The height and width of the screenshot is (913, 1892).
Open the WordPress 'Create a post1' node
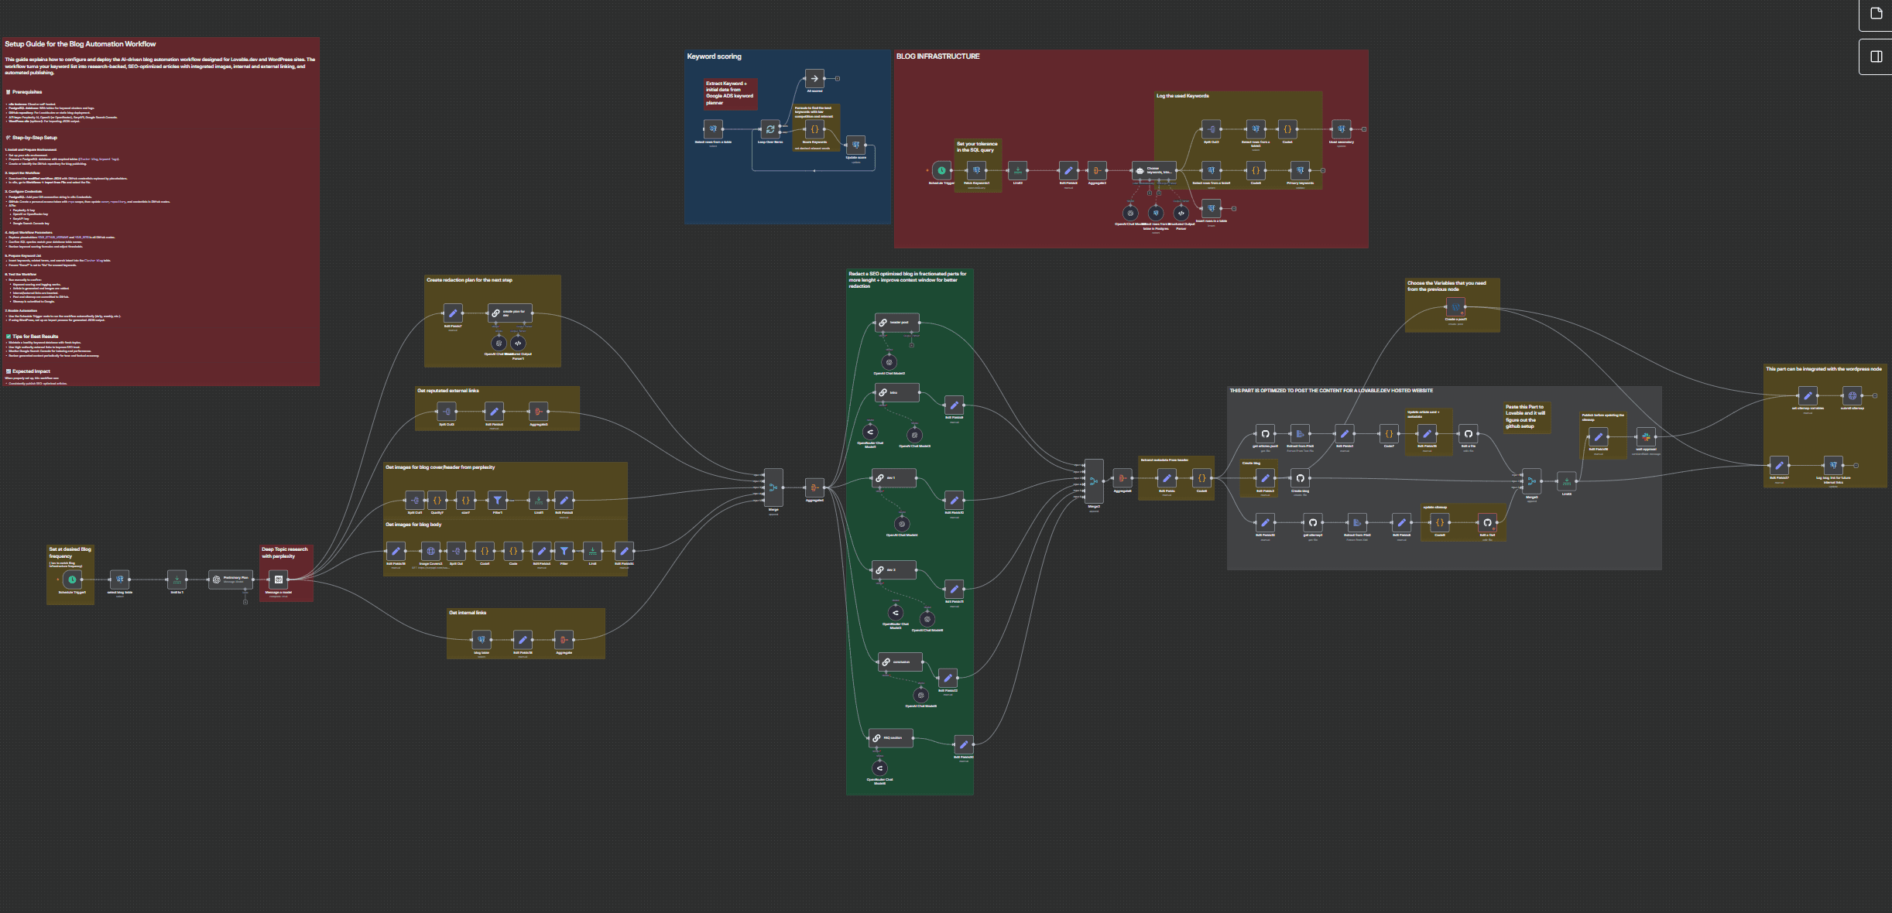coord(1455,307)
